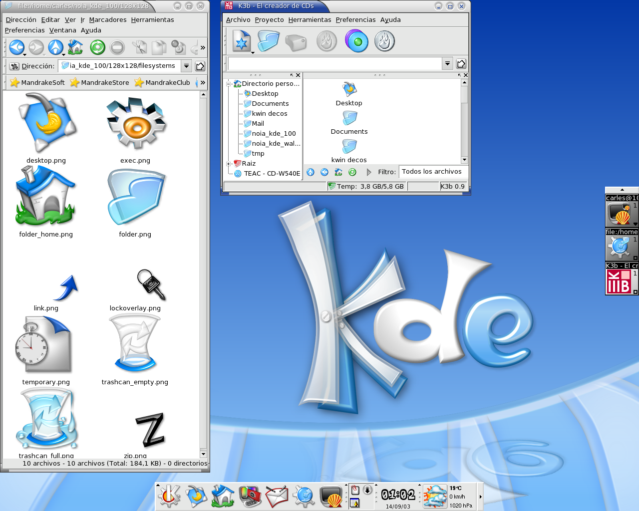Click K3b new project star icon
639x511 pixels.
pos(242,42)
